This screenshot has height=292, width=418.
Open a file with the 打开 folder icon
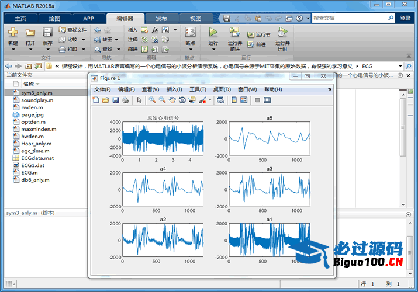pyautogui.click(x=30, y=32)
